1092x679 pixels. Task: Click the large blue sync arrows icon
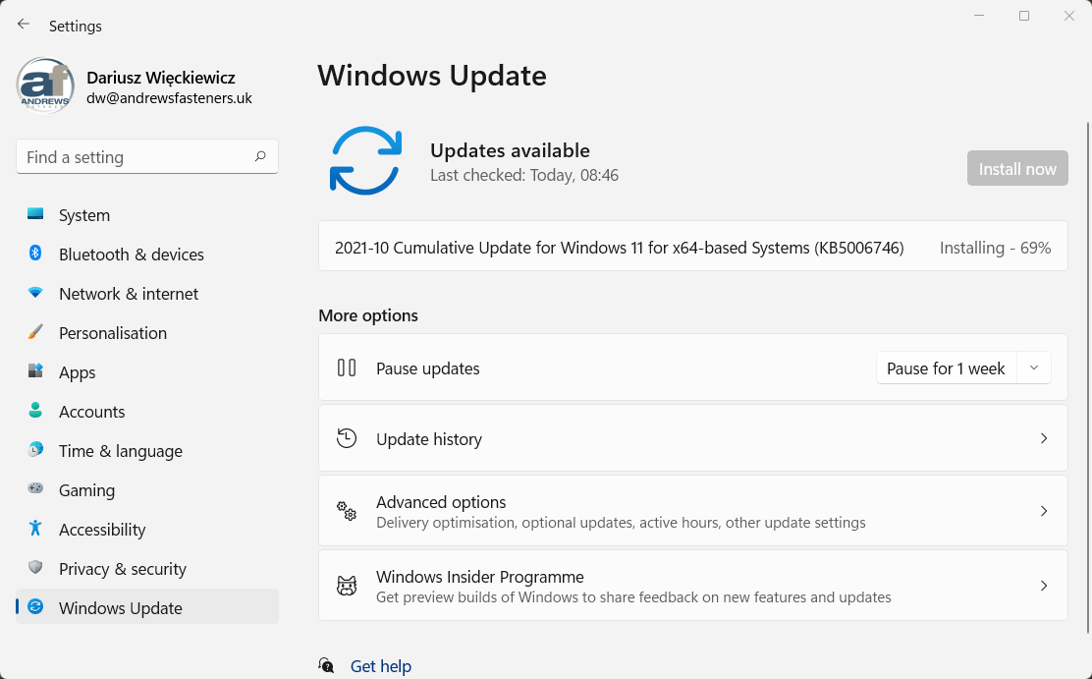point(365,160)
